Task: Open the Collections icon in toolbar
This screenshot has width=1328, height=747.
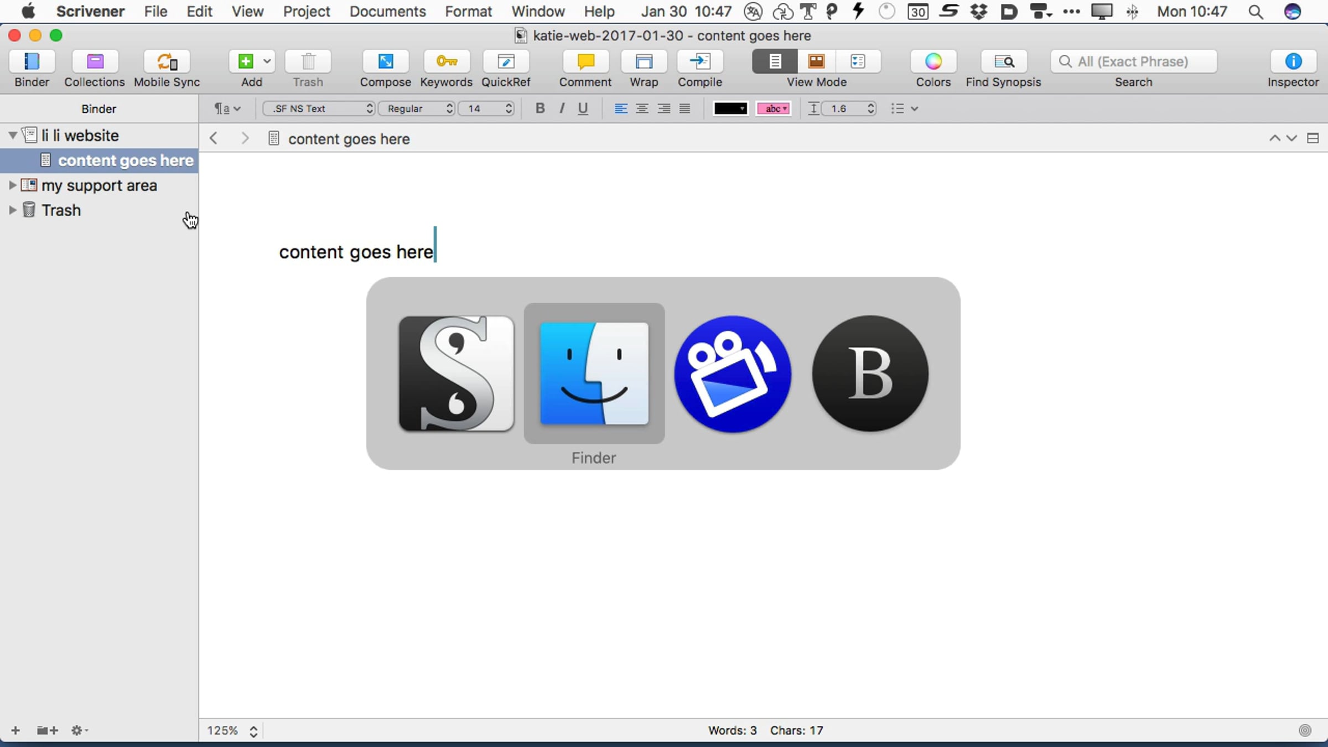Action: pyautogui.click(x=95, y=61)
